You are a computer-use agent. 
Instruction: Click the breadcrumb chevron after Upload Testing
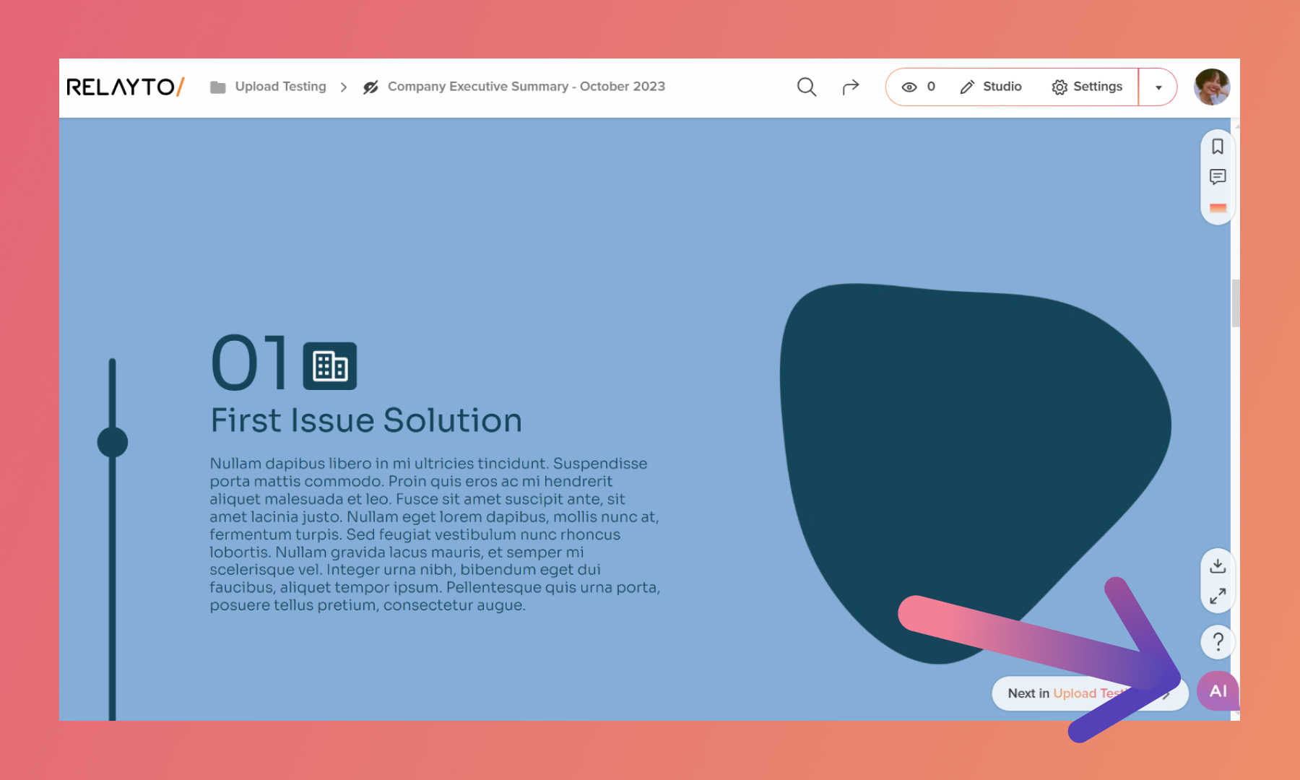click(344, 87)
